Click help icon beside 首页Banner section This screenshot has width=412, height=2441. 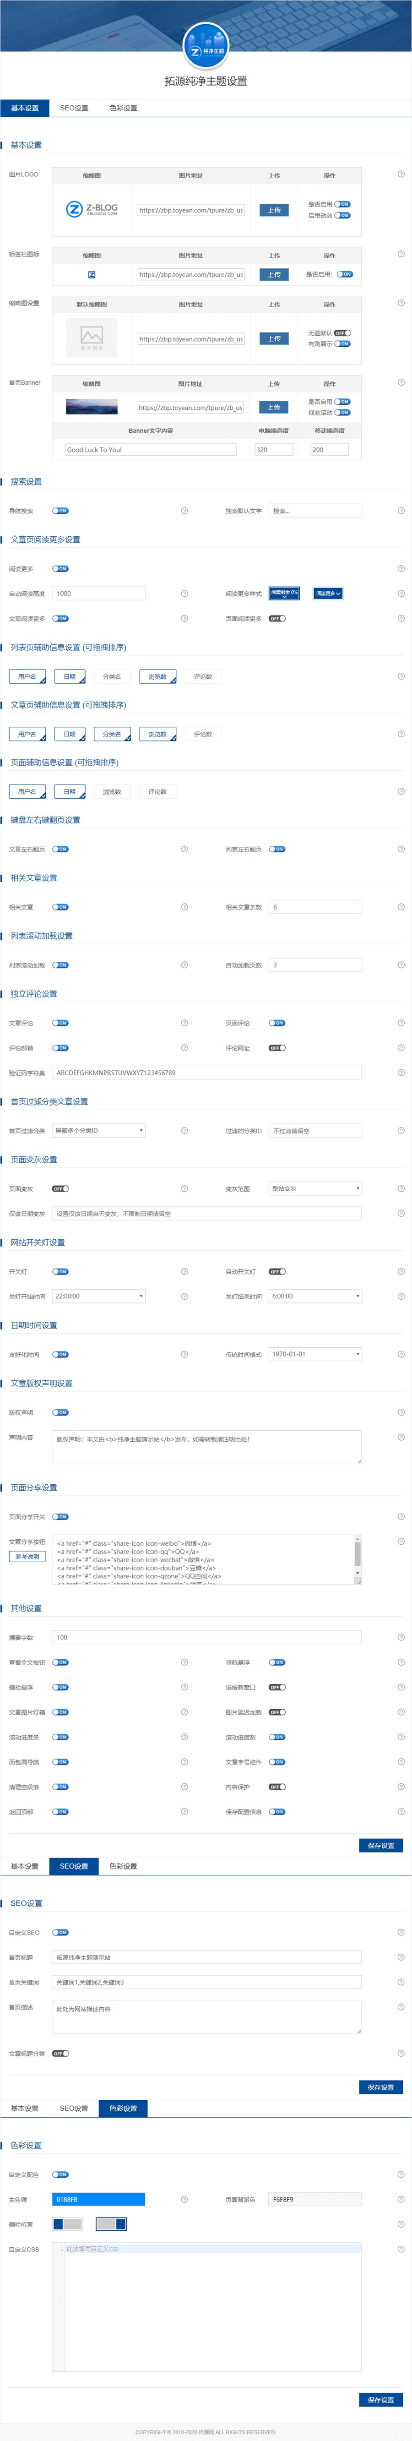click(401, 382)
